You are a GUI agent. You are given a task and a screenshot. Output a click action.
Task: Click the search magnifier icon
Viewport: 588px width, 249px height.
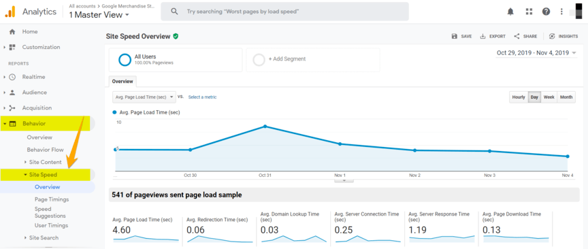[174, 12]
